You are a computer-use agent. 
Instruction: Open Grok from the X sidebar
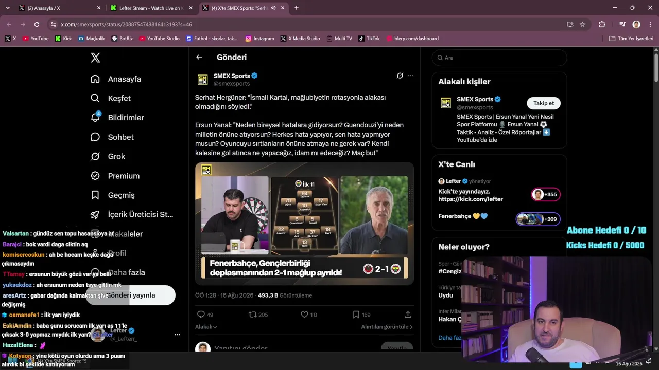tap(108, 156)
